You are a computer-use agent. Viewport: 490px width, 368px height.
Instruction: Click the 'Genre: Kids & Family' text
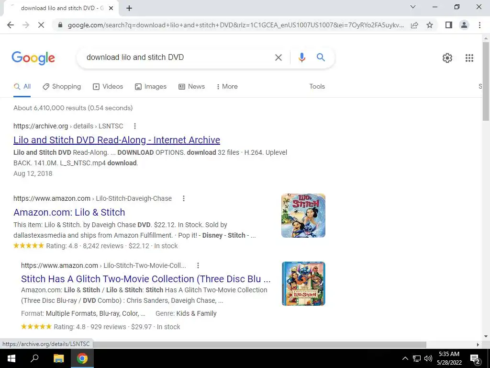pyautogui.click(x=186, y=313)
